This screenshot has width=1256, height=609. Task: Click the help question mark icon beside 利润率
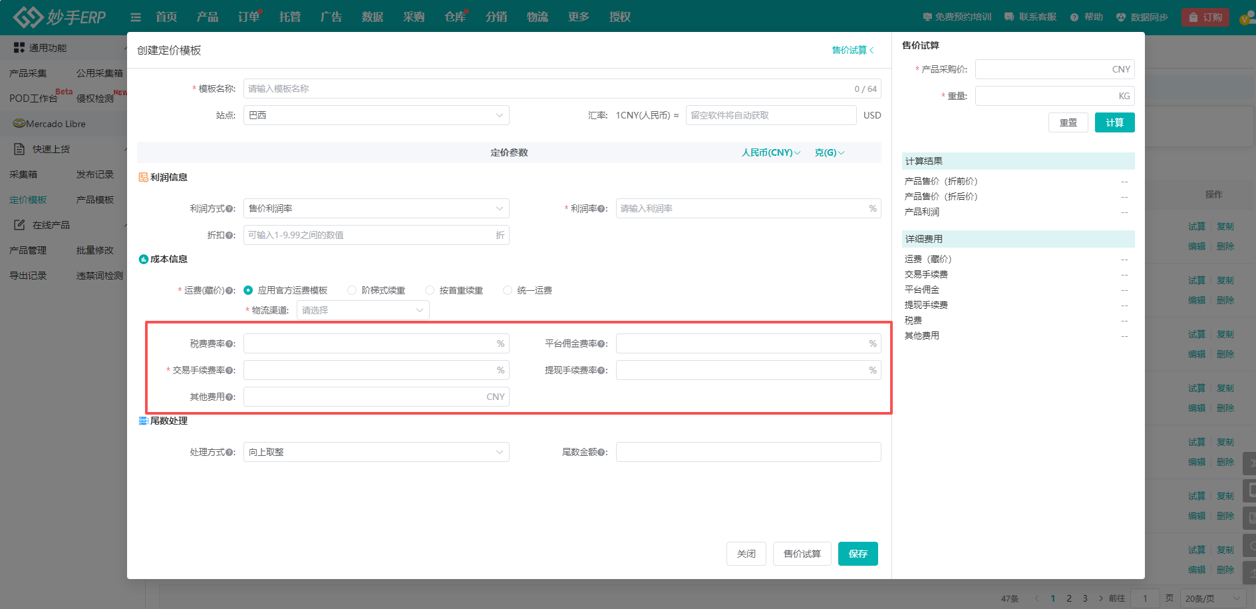pyautogui.click(x=601, y=209)
